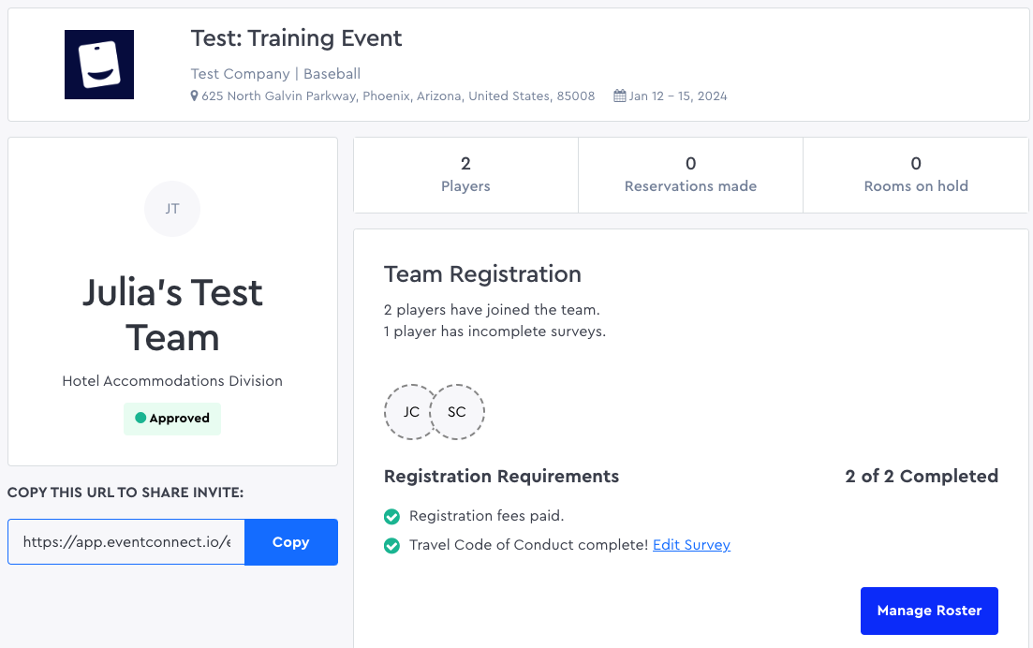The image size is (1033, 648).
Task: Click the 2 of 2 Completed status text
Action: click(921, 477)
